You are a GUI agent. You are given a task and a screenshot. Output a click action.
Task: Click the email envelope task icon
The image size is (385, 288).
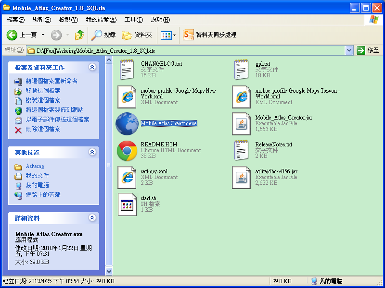[18, 120]
